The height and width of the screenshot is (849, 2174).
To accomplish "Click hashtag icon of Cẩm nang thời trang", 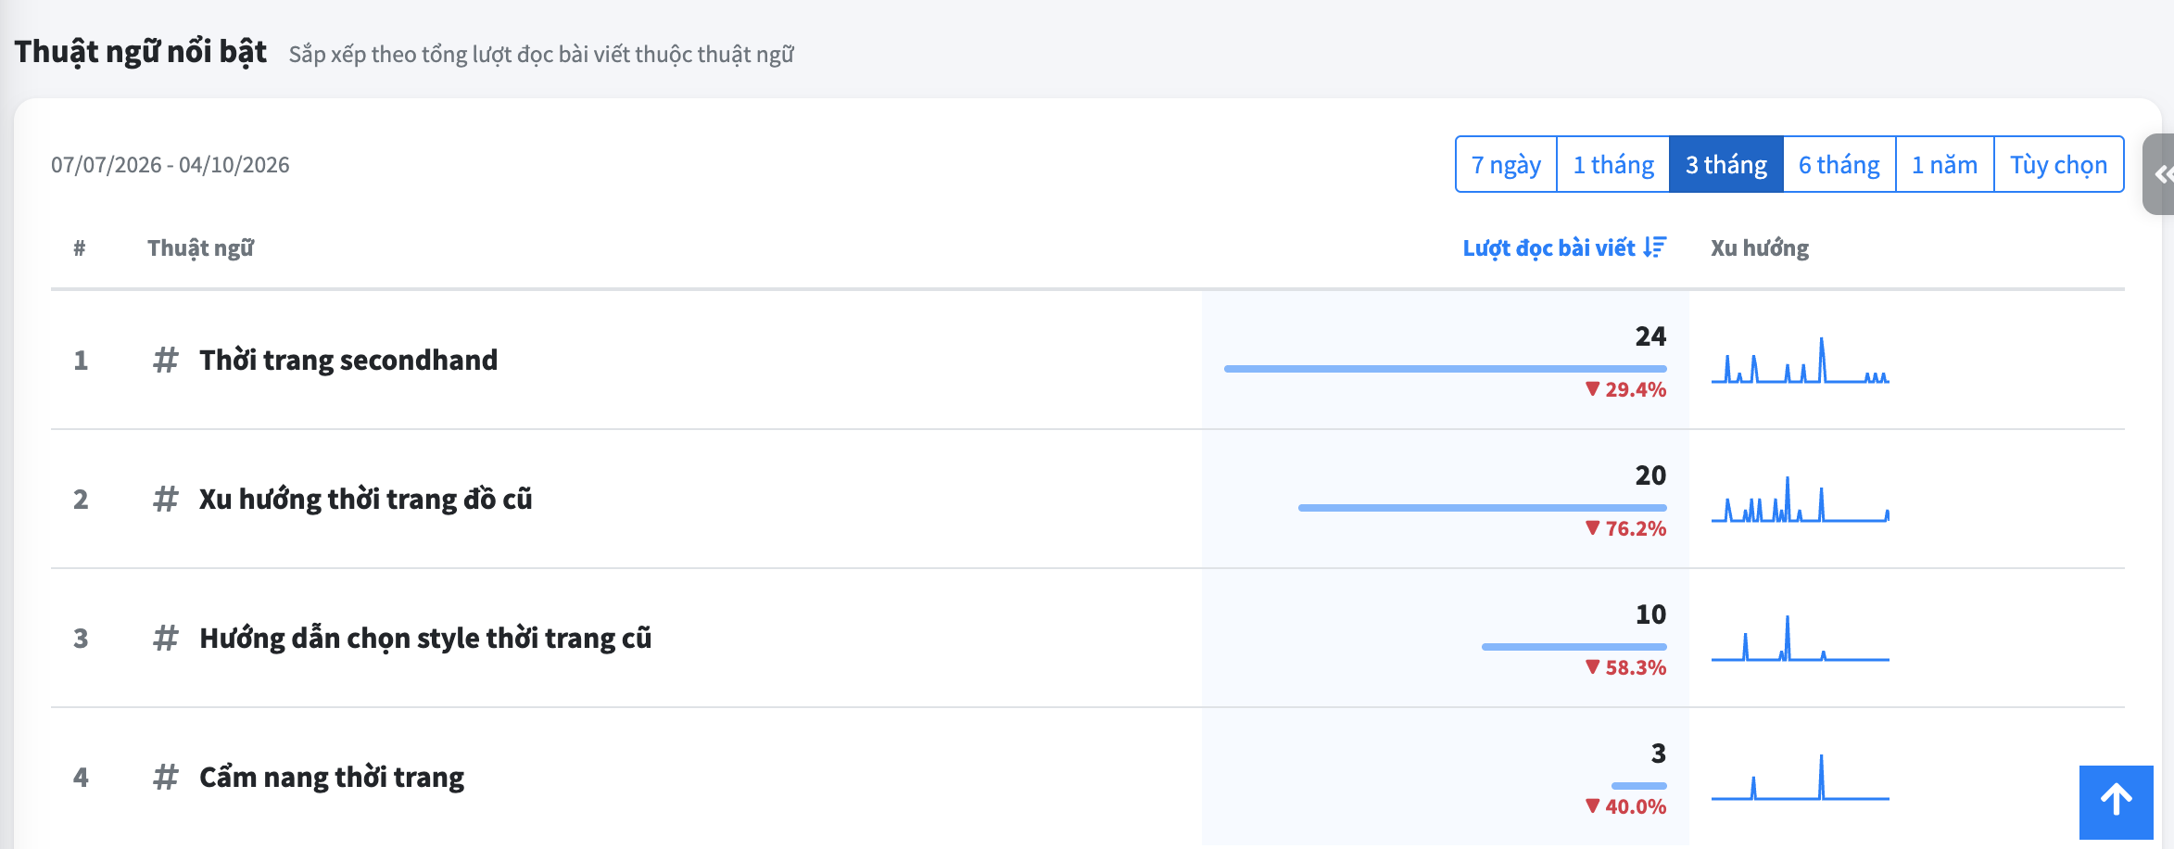I will pyautogui.click(x=165, y=777).
